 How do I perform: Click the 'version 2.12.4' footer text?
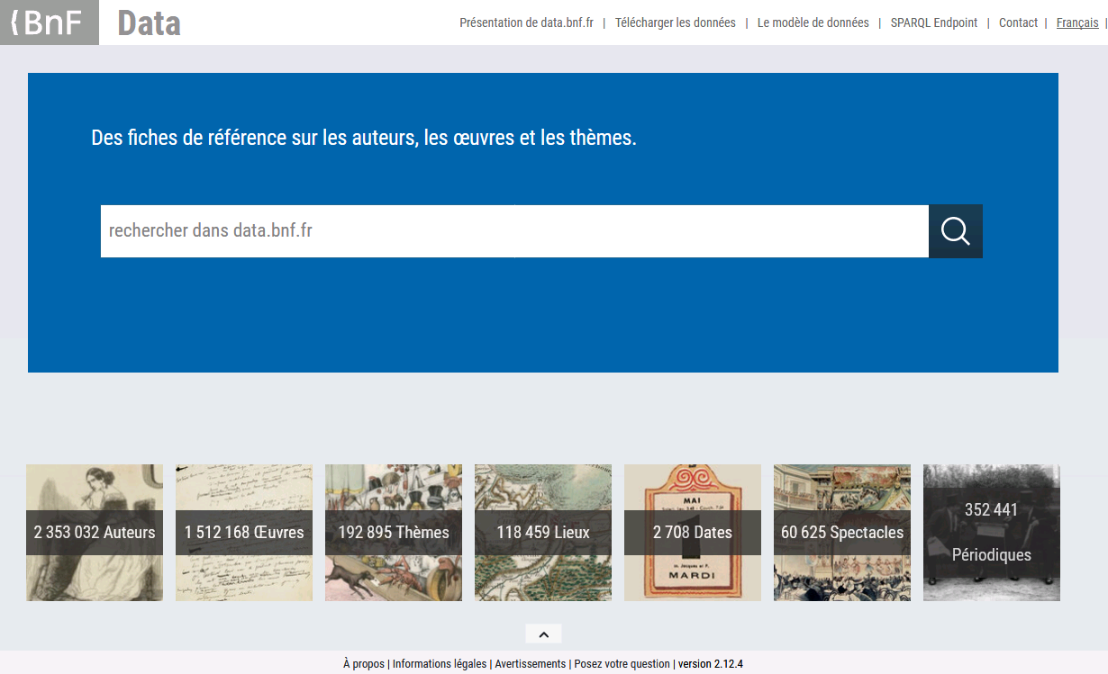711,664
